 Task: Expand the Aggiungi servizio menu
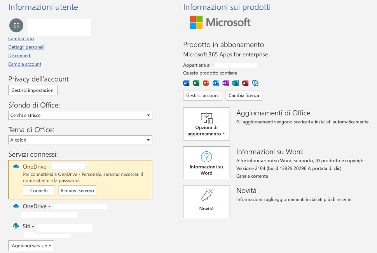31,246
